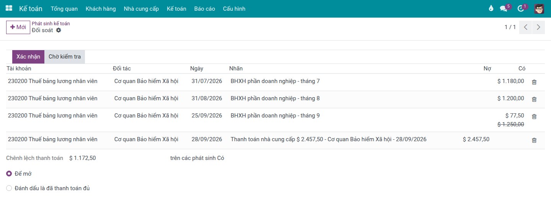Select Đánh dấu là đã thanh toán đủ
Viewport: 551px width, 199px height.
[x=9, y=188]
